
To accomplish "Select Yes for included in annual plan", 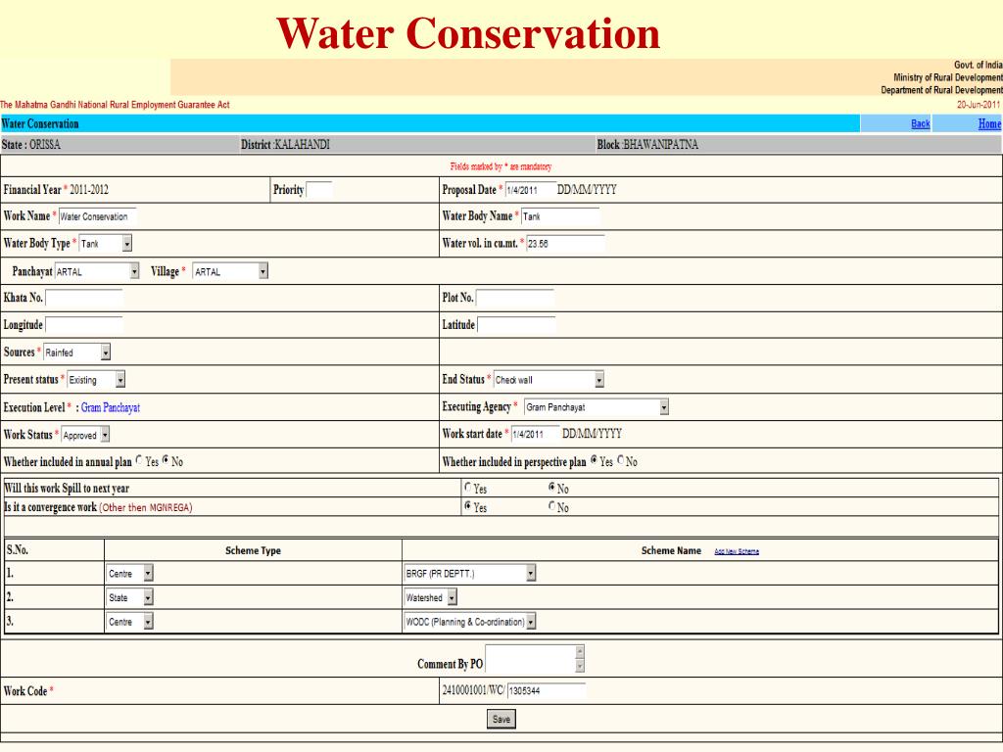I will (139, 460).
